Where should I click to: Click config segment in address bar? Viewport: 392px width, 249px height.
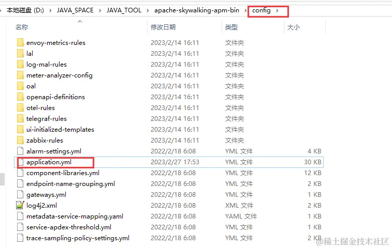262,10
